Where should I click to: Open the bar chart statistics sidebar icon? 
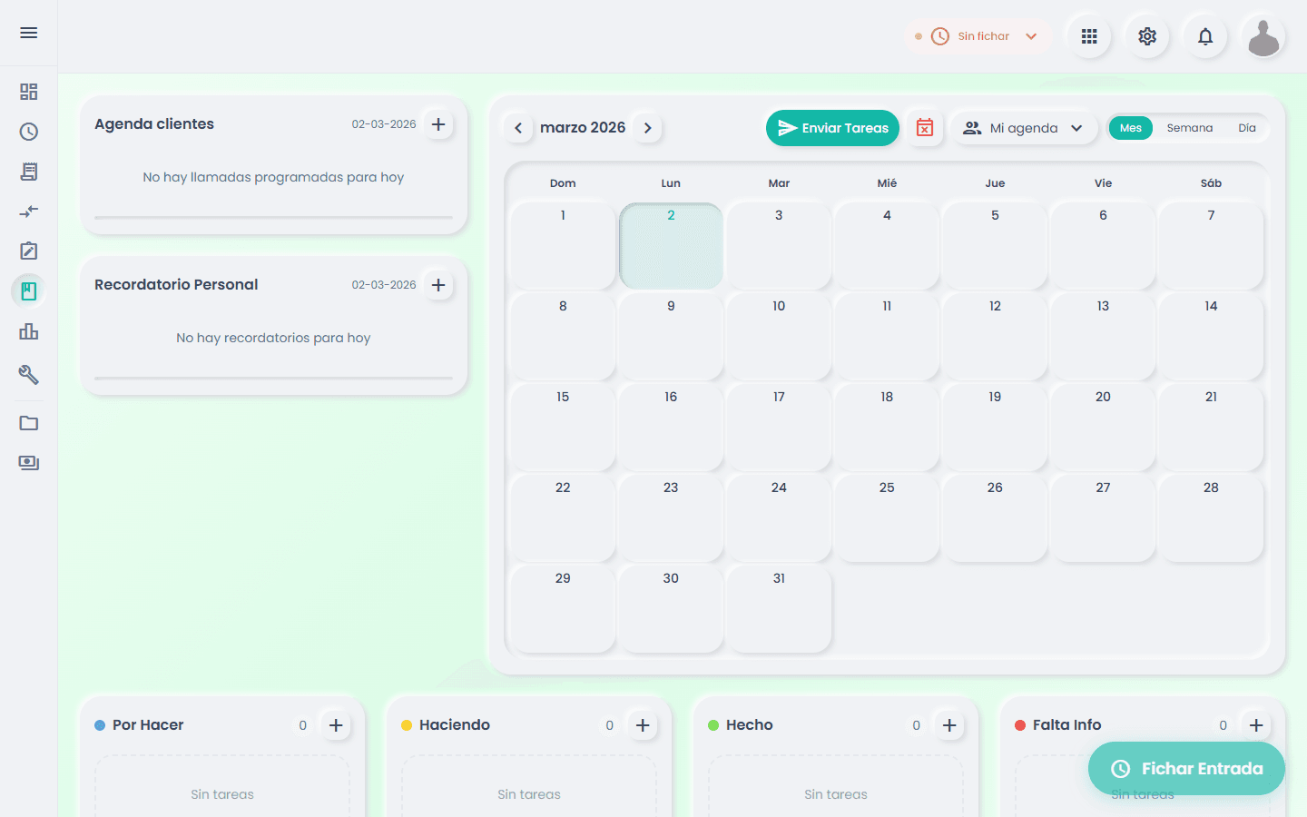click(29, 331)
